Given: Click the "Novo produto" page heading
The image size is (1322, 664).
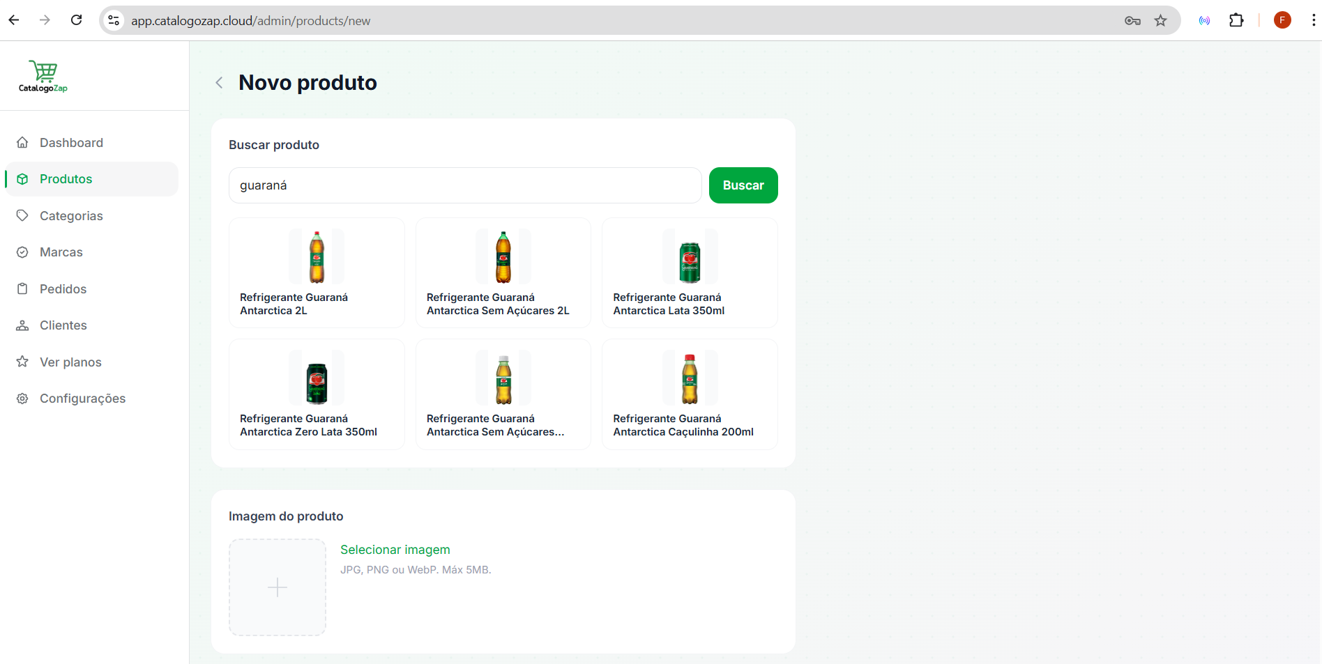Looking at the screenshot, I should 307,83.
